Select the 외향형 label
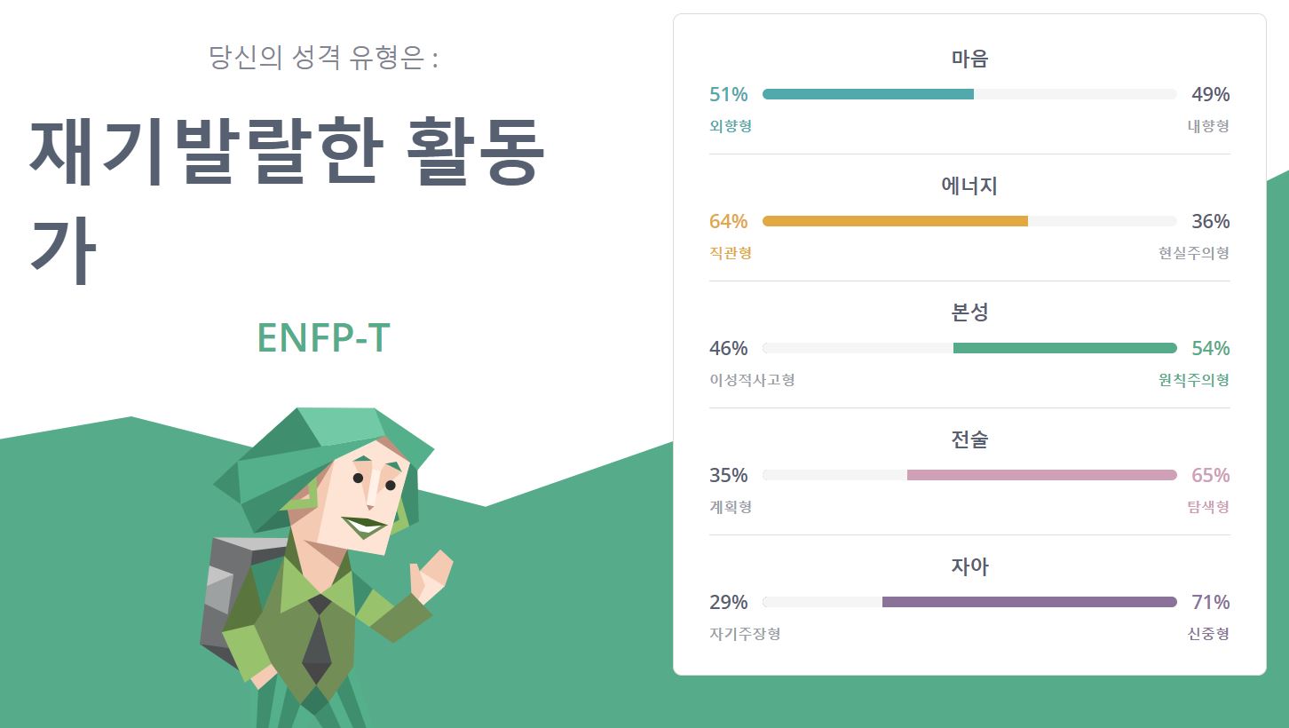The height and width of the screenshot is (728, 1289). [x=731, y=126]
